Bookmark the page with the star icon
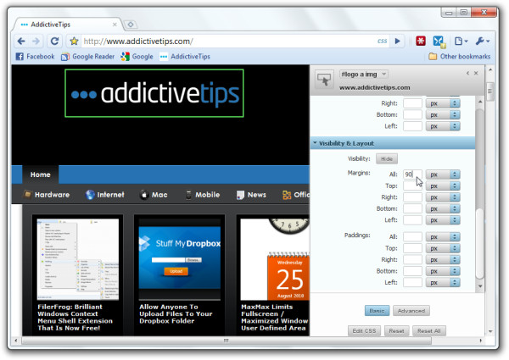The height and width of the screenshot is (360, 509). click(x=74, y=42)
